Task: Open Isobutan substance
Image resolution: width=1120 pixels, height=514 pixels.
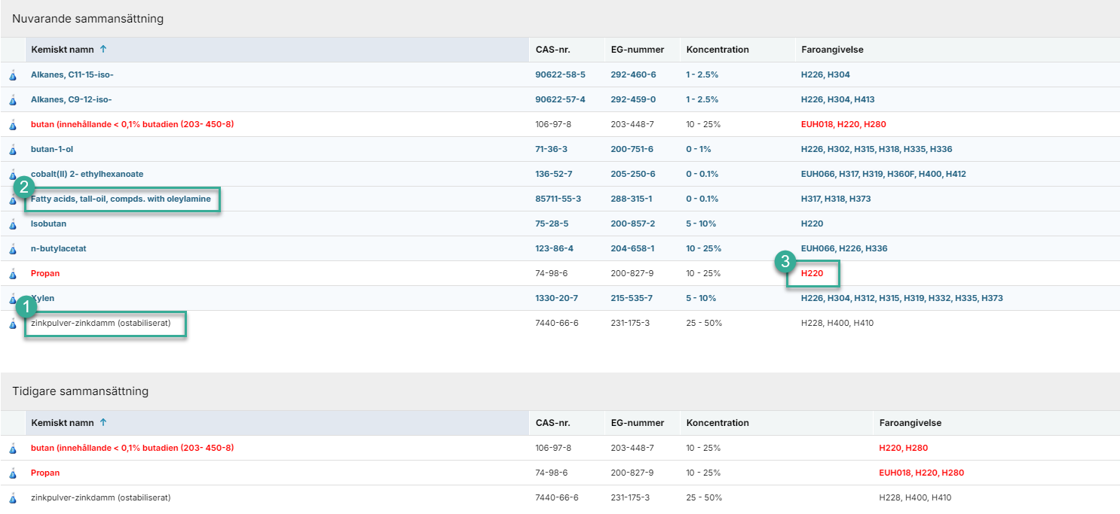Action: click(47, 224)
